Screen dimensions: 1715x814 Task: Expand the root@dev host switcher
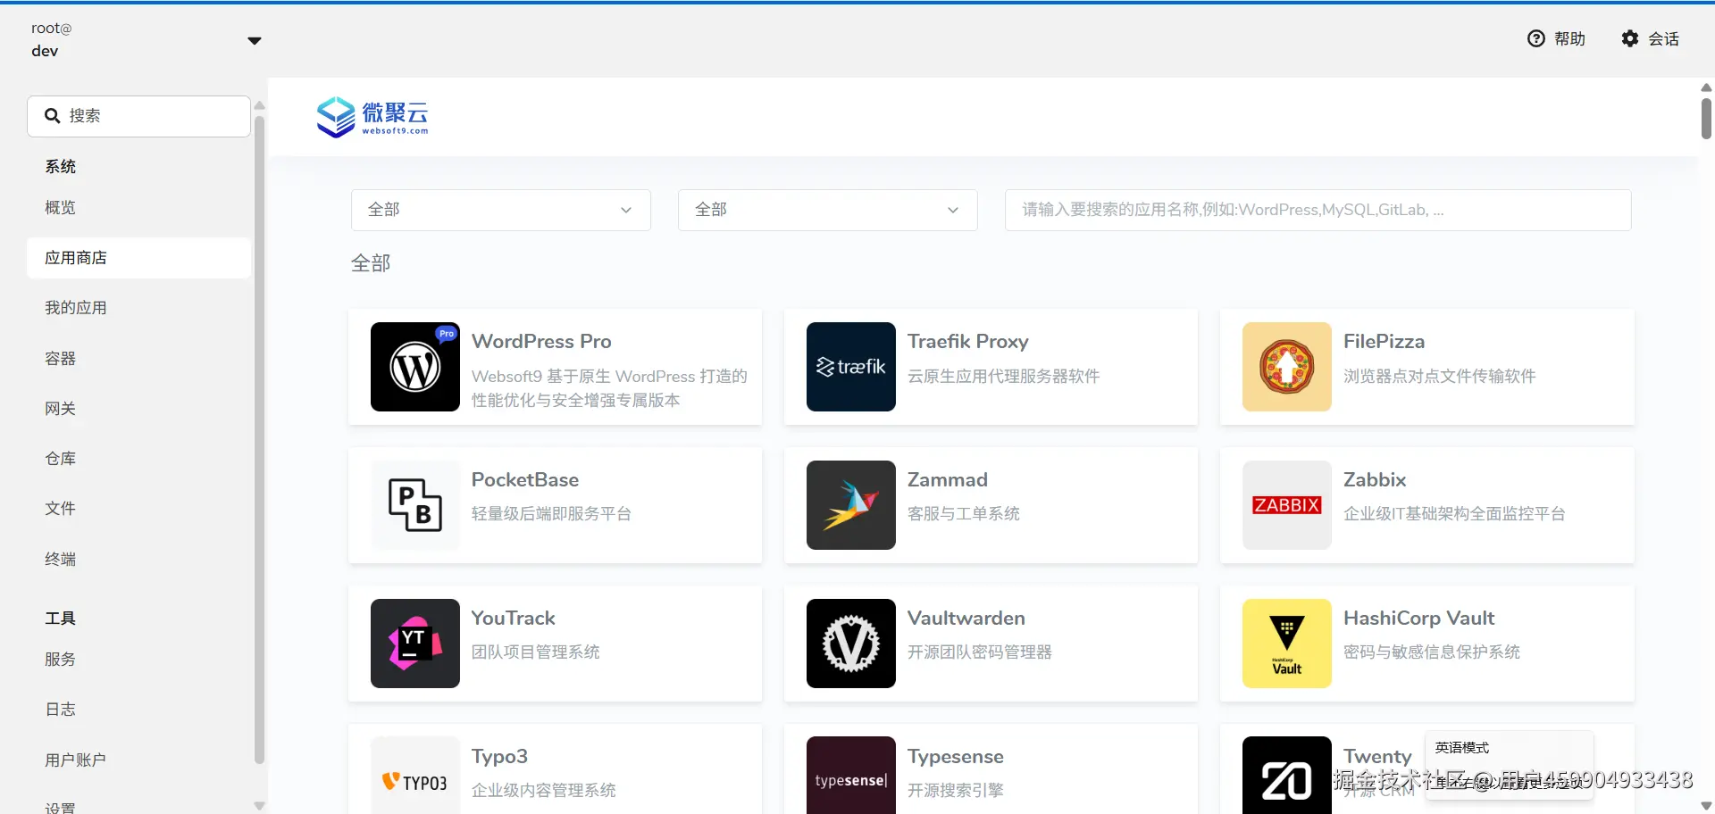click(x=255, y=40)
